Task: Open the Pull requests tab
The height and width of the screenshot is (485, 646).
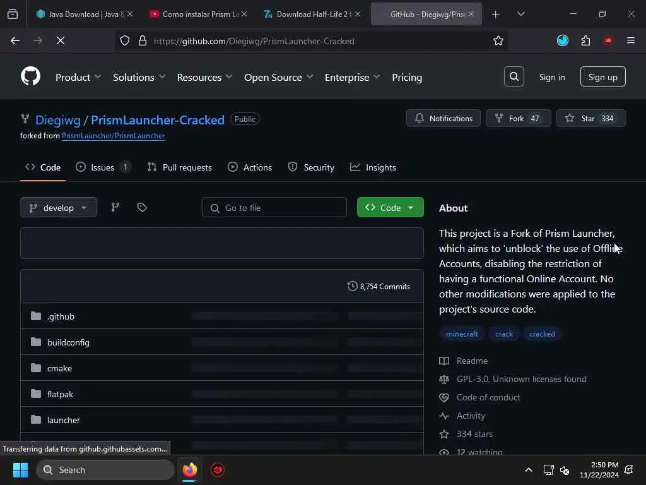Action: click(180, 167)
